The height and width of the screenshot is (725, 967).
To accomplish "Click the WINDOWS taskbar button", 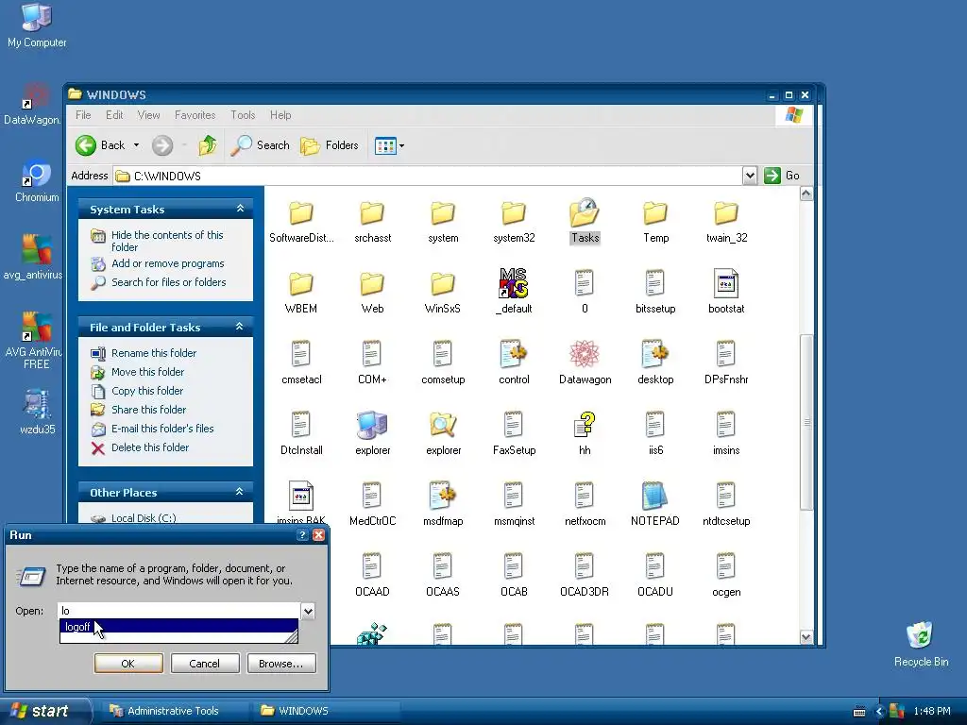I will pyautogui.click(x=326, y=711).
